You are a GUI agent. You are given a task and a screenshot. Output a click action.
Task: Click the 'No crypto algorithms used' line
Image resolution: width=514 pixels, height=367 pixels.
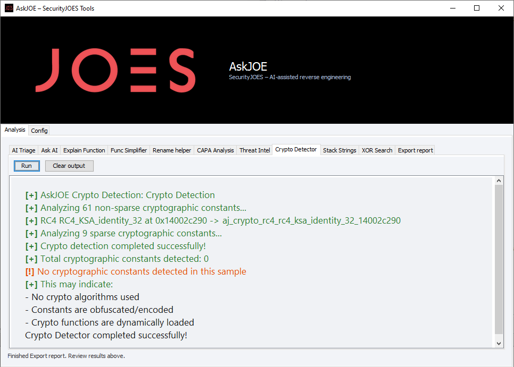coord(82,297)
